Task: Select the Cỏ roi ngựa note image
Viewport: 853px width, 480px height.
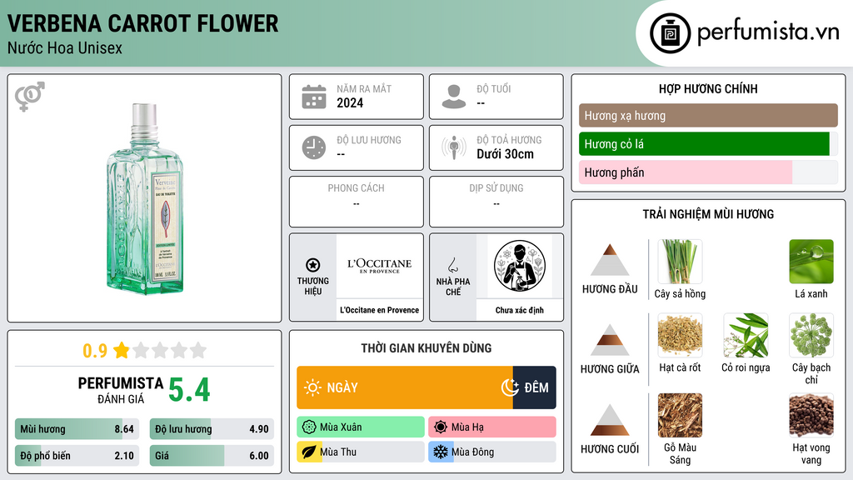Action: click(x=746, y=335)
